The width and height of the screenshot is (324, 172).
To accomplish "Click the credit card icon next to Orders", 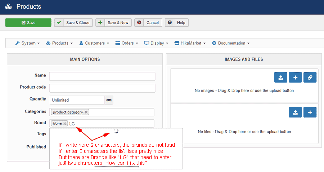I will point(118,43).
